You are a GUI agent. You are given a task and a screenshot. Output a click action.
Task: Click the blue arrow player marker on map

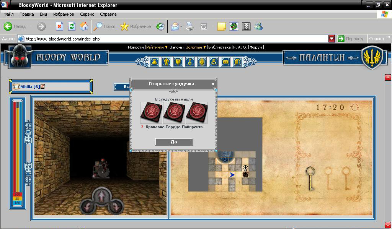232,175
